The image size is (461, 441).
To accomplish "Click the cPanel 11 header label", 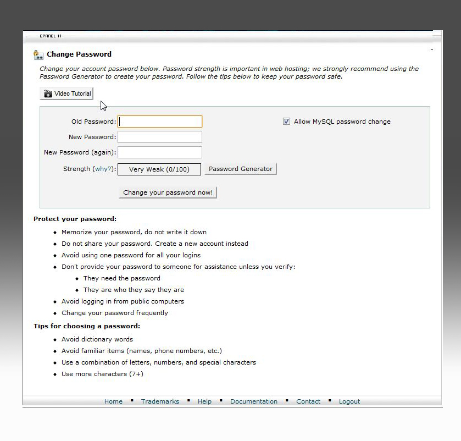I will [x=51, y=36].
